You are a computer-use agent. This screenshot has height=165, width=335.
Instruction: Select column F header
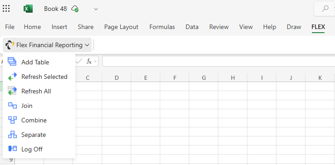pyautogui.click(x=175, y=78)
